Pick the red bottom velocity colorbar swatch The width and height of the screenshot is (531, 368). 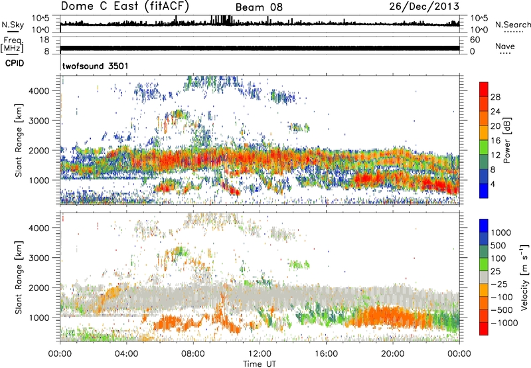[x=484, y=329]
